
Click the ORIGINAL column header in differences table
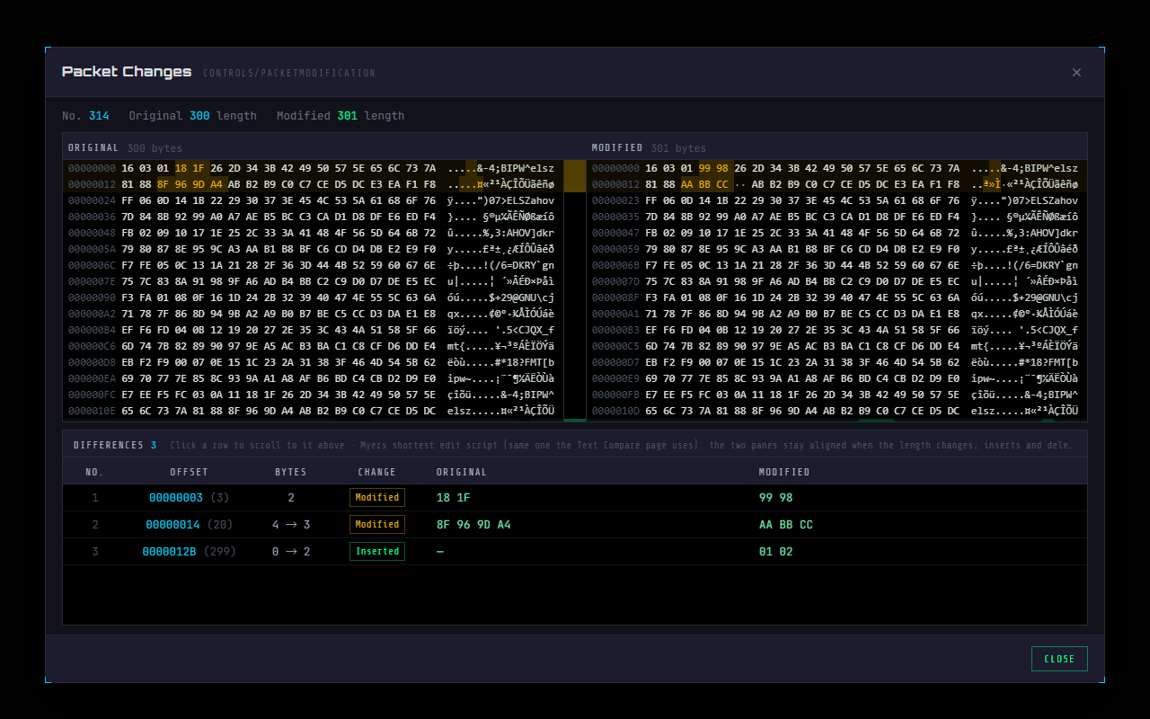click(462, 472)
